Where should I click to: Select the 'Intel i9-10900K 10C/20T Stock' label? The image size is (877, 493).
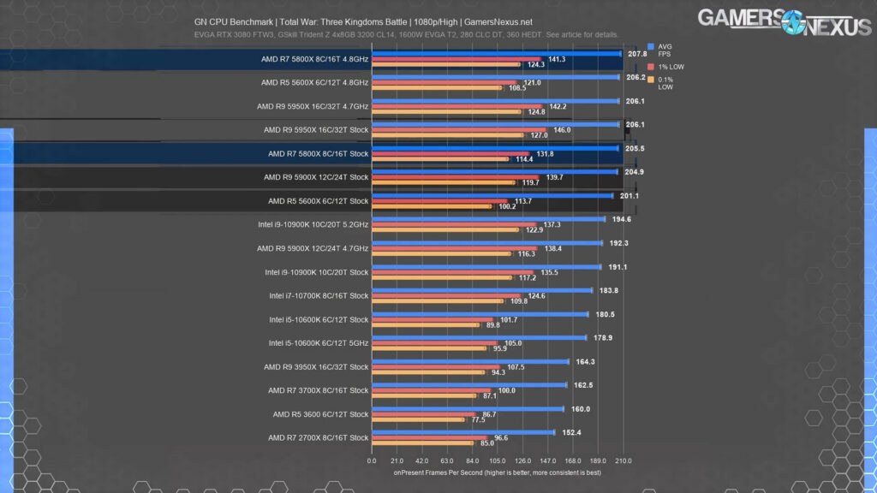coord(317,272)
